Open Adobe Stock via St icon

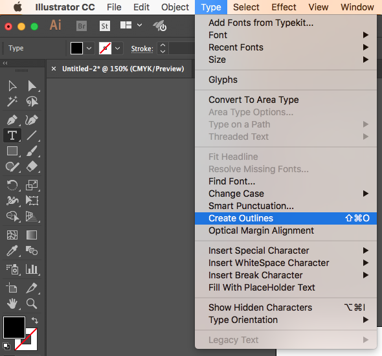[x=105, y=26]
